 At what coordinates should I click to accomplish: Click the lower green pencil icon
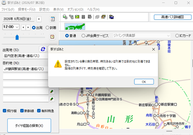52,99
